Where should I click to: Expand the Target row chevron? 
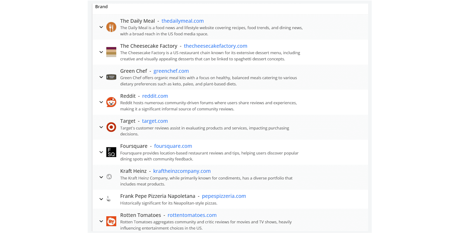point(101,127)
